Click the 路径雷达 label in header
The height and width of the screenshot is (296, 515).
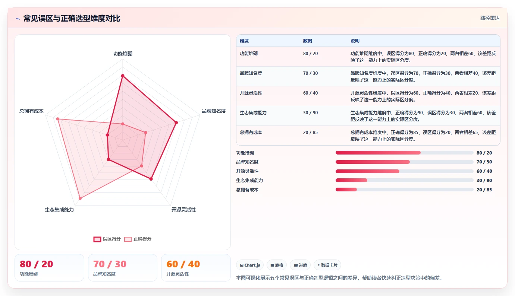point(490,18)
